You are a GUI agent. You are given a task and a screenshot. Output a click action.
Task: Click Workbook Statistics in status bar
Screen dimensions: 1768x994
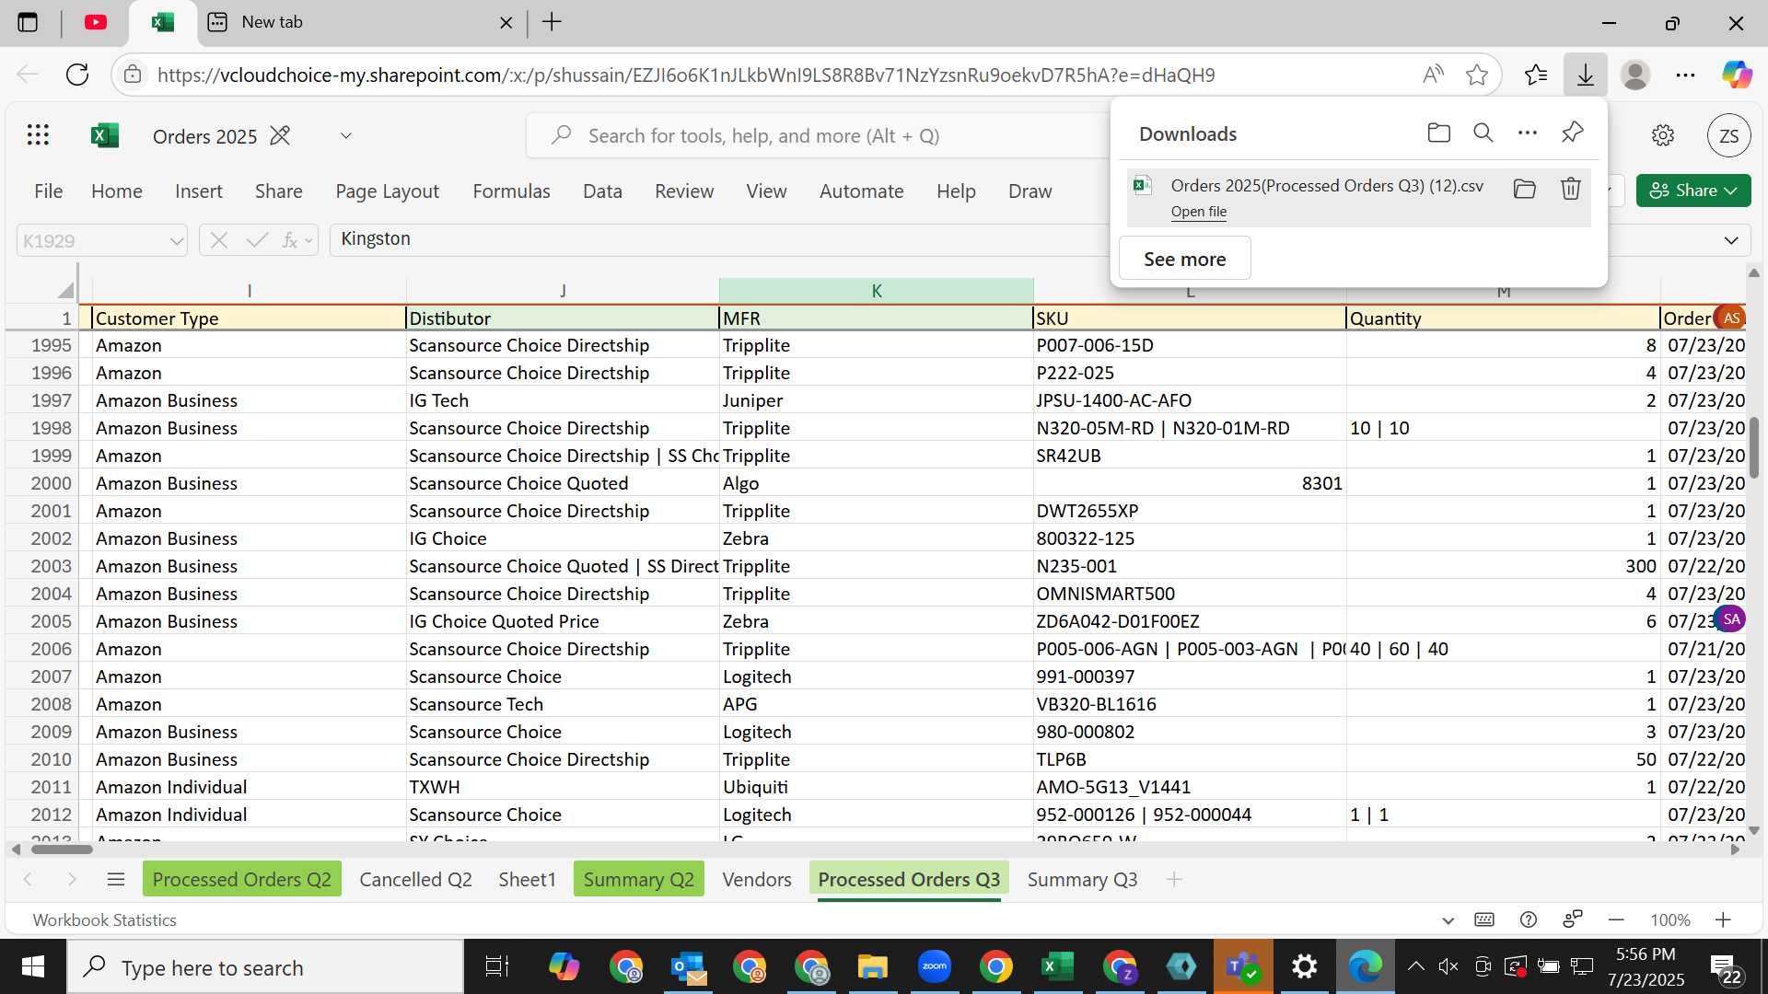pos(104,919)
